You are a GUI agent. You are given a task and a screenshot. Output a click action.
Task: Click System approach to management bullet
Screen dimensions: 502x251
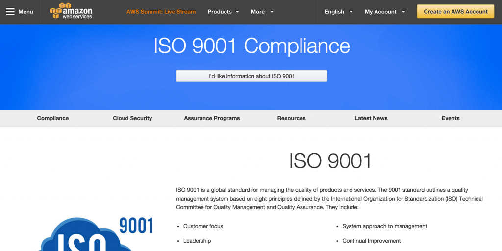pyautogui.click(x=384, y=226)
